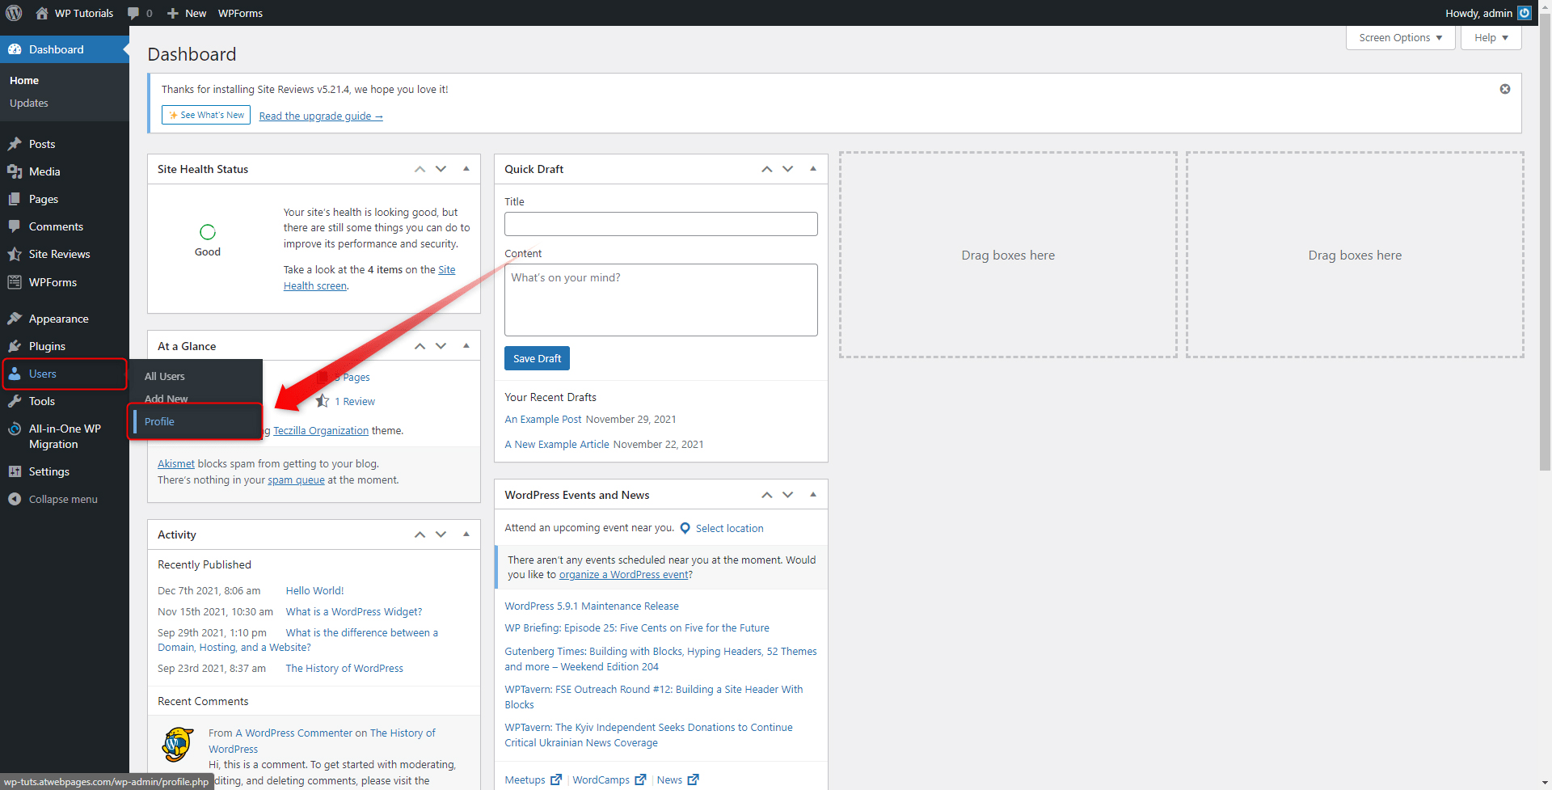Click the Tools wrench icon

(15, 401)
